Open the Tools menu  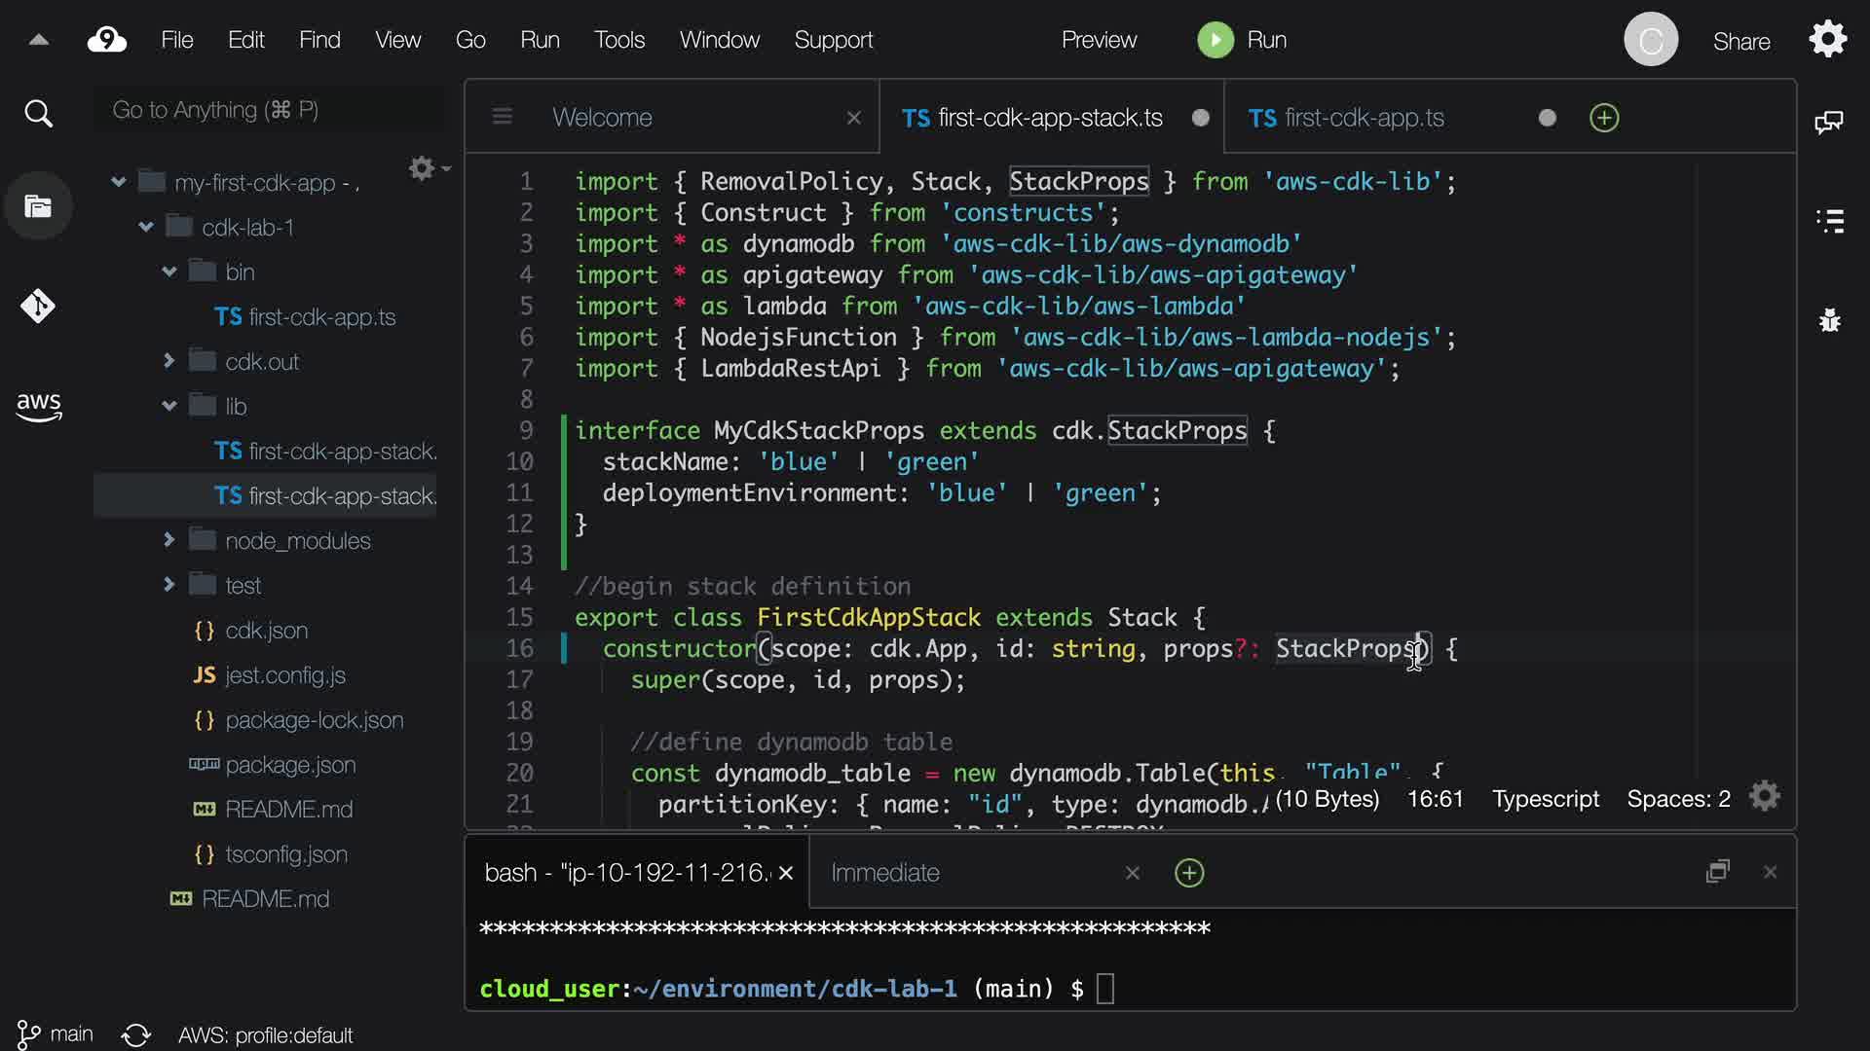tap(619, 40)
